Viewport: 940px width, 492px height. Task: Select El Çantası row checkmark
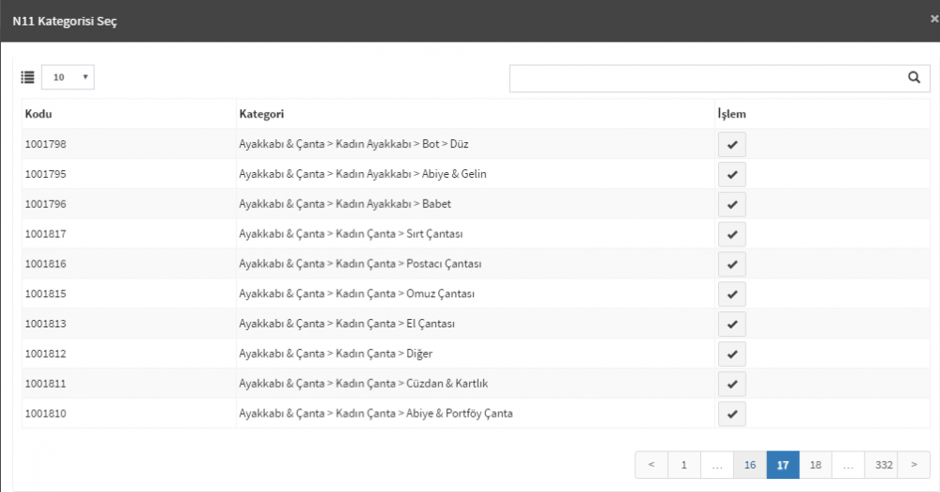click(732, 325)
